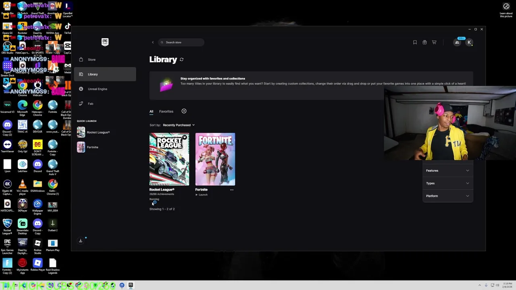Open the Wallpaper Engine desktop icon
Viewport: 516px width, 290px height.
(x=37, y=207)
